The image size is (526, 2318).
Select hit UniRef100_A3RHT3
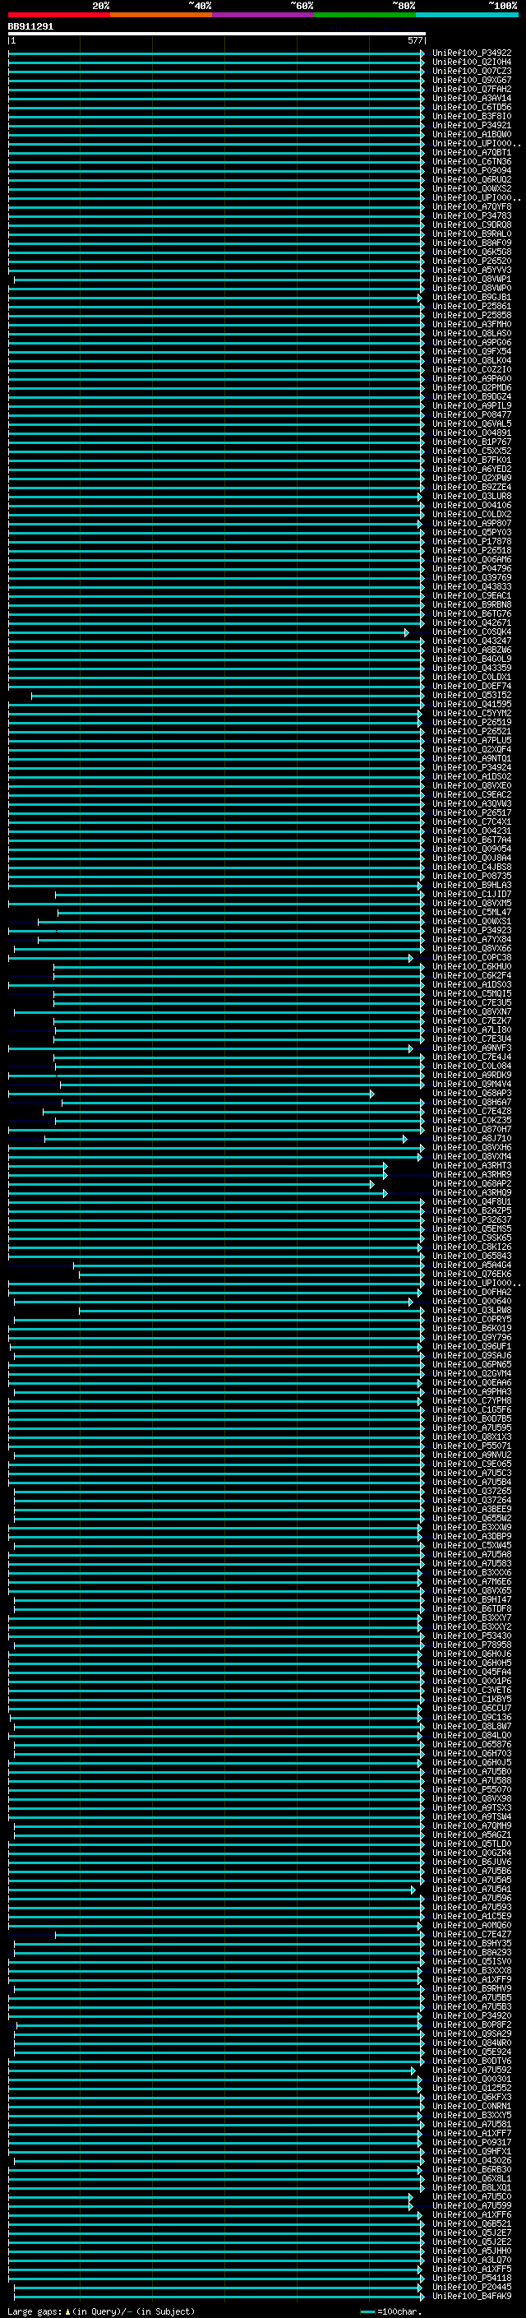471,1165
